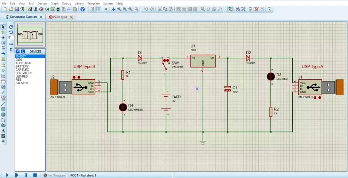Image resolution: width=348 pixels, height=178 pixels.
Task: Click the Home page icon
Action: 30,9
